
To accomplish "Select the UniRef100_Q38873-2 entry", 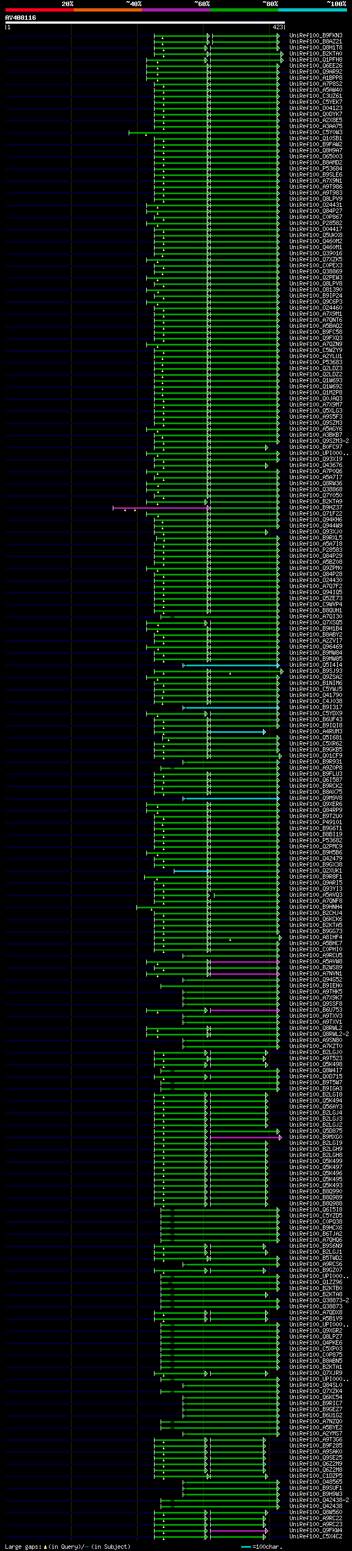I will pos(319,1300).
